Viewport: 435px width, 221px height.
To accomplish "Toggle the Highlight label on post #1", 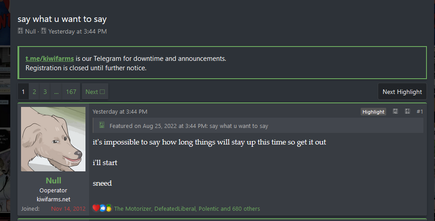I will click(373, 112).
